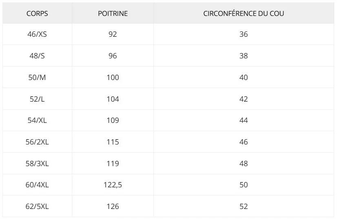Select the 46/XS size cell

point(37,34)
